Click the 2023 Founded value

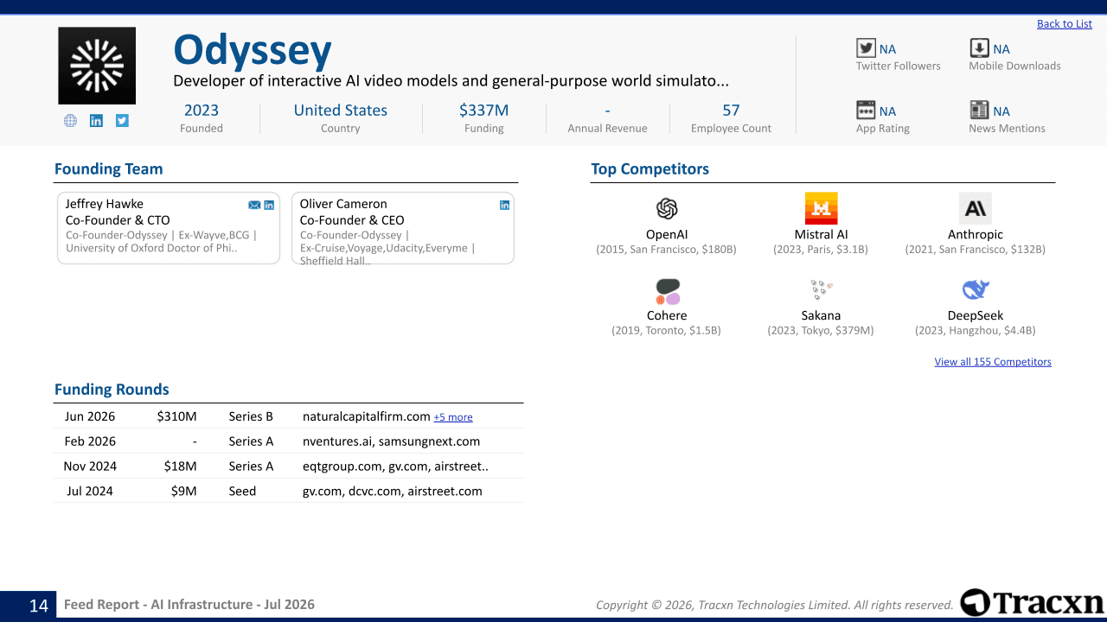click(202, 111)
